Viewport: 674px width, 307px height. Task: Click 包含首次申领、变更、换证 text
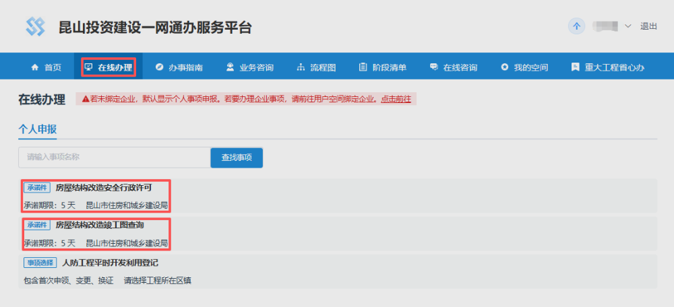coord(69,281)
